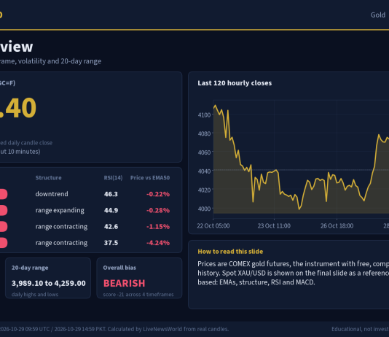This screenshot has height=337, width=389.
Task: Click the 4000 y-axis label
Action: [x=204, y=209]
